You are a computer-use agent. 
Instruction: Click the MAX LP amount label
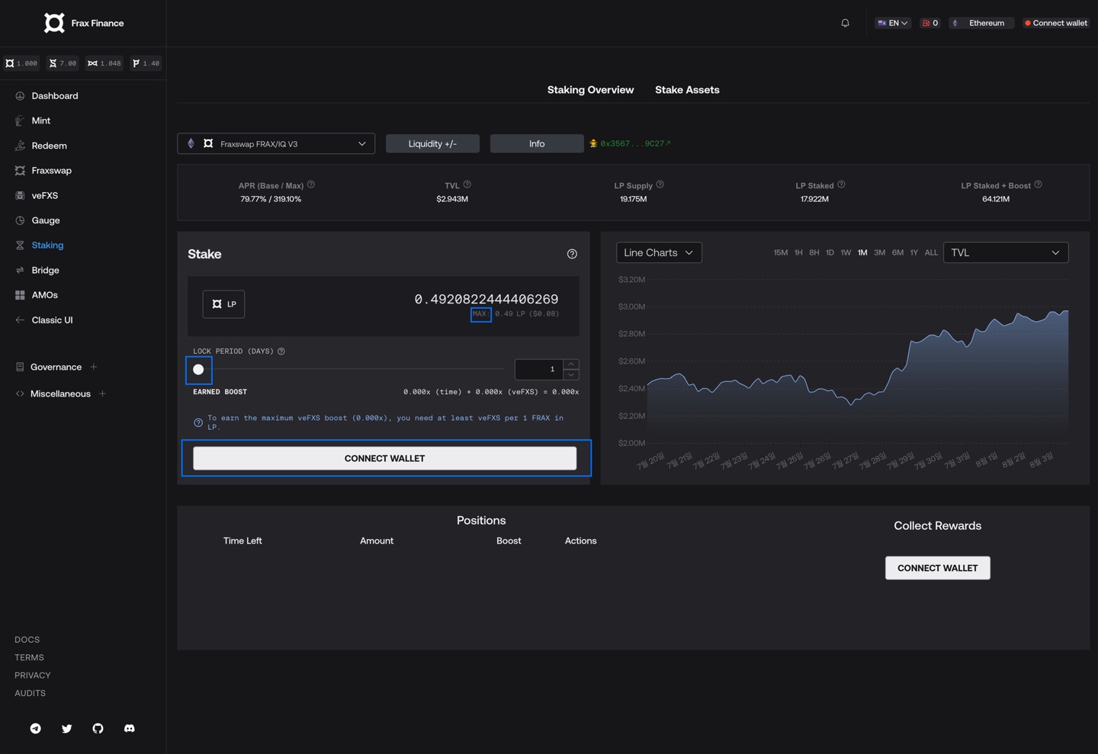coord(480,313)
